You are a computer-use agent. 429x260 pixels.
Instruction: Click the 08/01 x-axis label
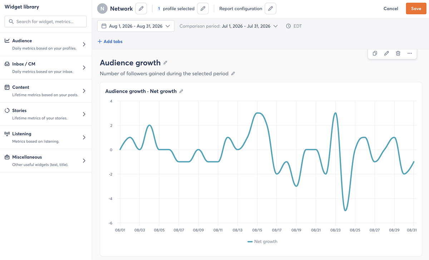coord(120,230)
